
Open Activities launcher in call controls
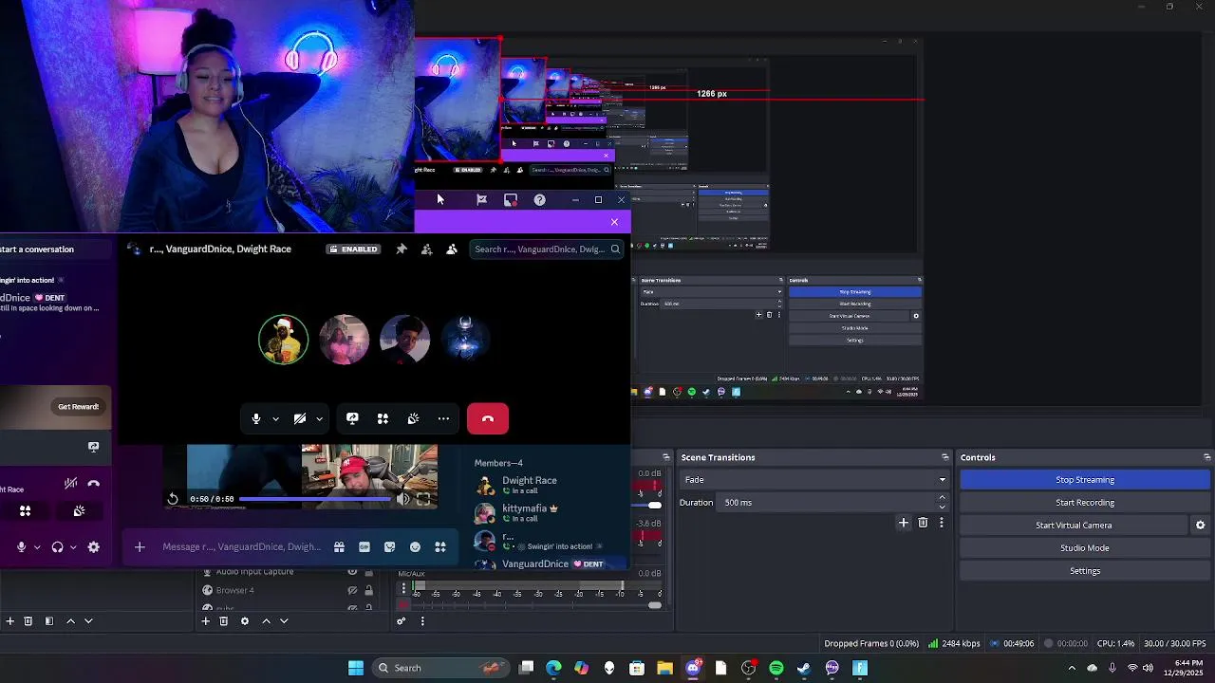tap(383, 418)
